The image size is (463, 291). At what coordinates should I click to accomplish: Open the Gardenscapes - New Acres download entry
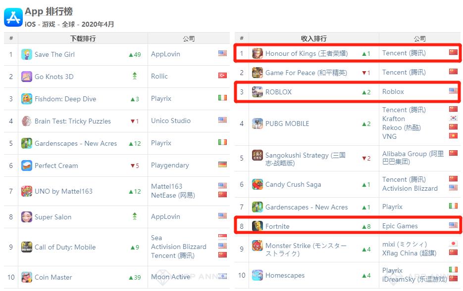pos(76,143)
